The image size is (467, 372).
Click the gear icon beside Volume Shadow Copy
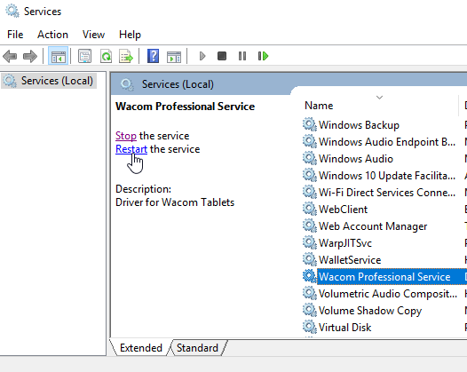(310, 310)
